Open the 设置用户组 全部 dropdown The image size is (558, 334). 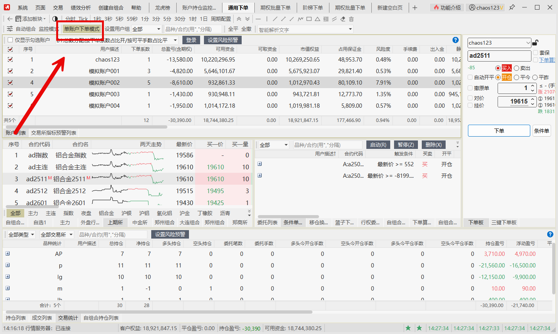(x=146, y=29)
